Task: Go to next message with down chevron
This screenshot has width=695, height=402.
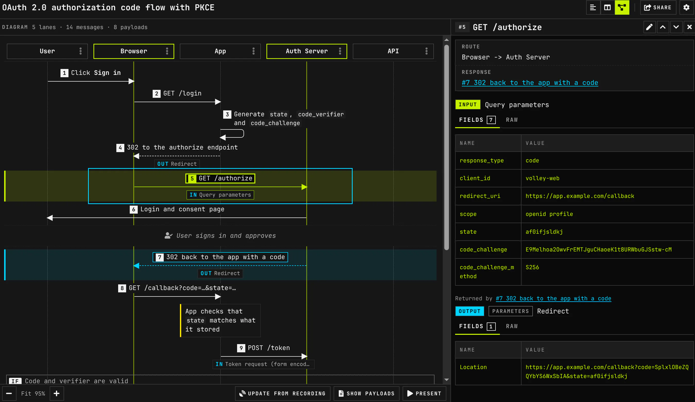Action: 676,27
